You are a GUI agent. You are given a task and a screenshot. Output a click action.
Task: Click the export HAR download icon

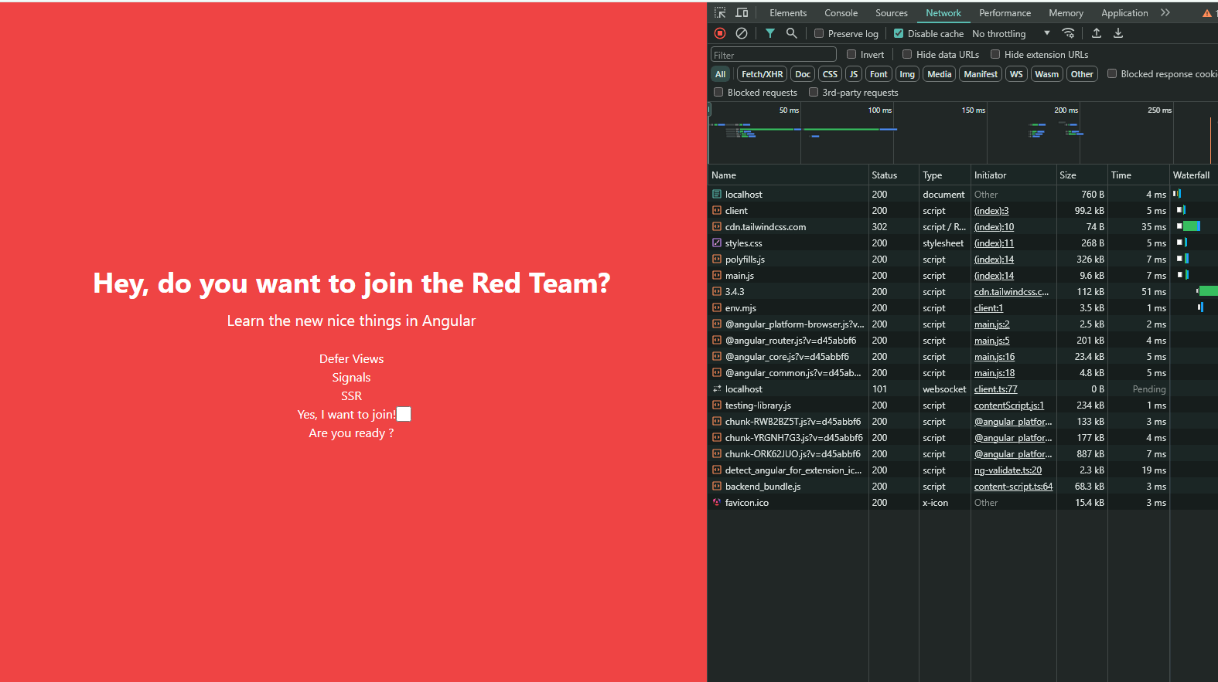[x=1118, y=33]
